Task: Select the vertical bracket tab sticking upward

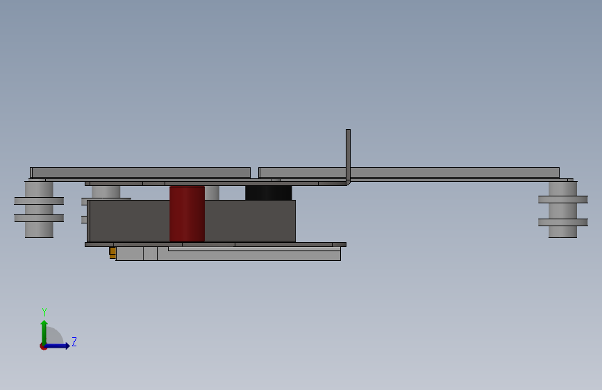Action: 349,157
